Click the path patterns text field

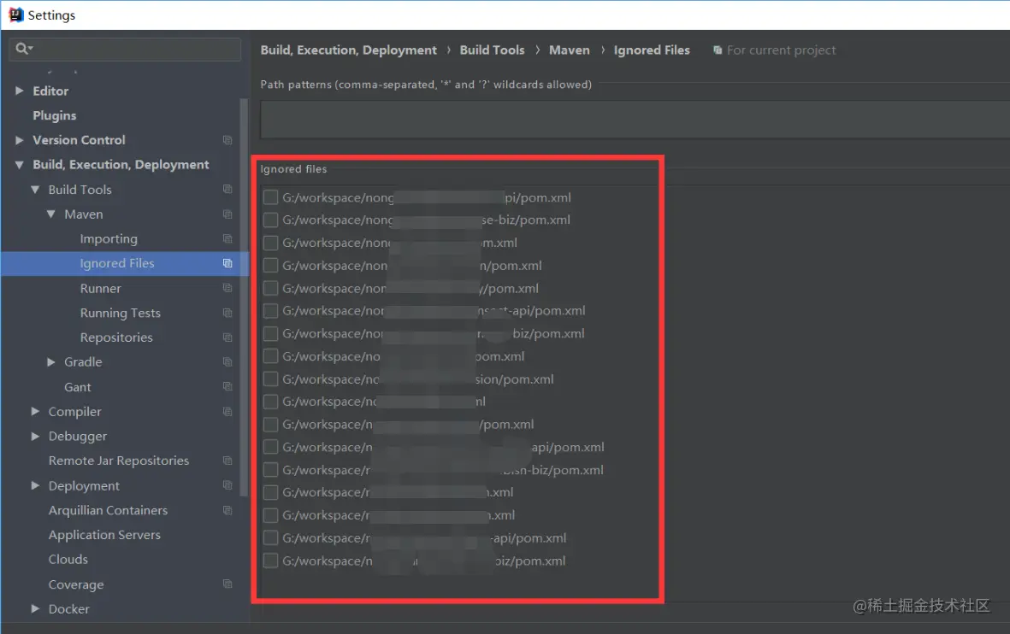click(x=635, y=119)
